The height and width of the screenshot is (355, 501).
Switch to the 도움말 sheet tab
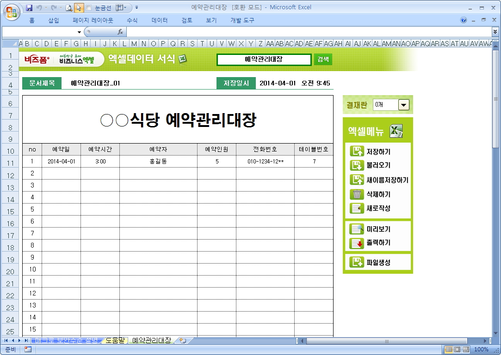[x=115, y=340]
